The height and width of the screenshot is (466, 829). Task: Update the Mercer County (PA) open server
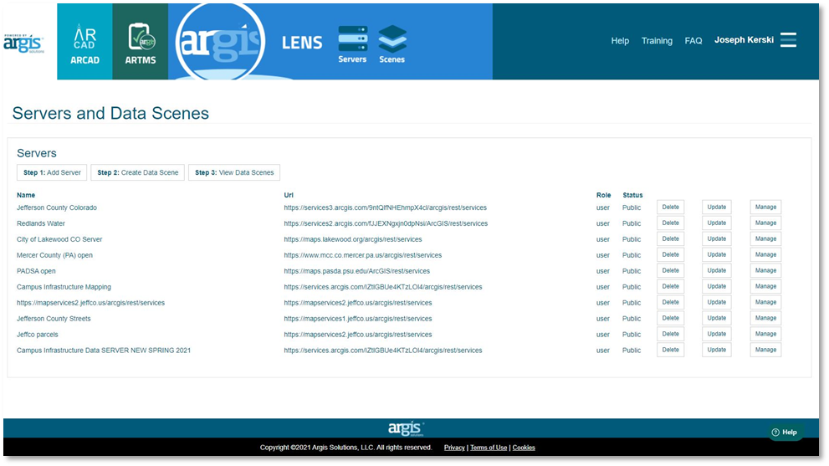point(716,255)
